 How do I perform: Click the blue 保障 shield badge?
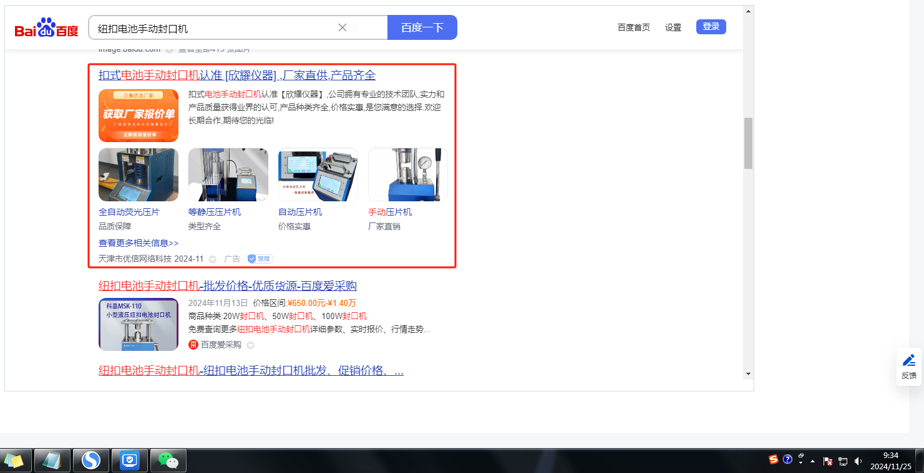click(x=260, y=259)
